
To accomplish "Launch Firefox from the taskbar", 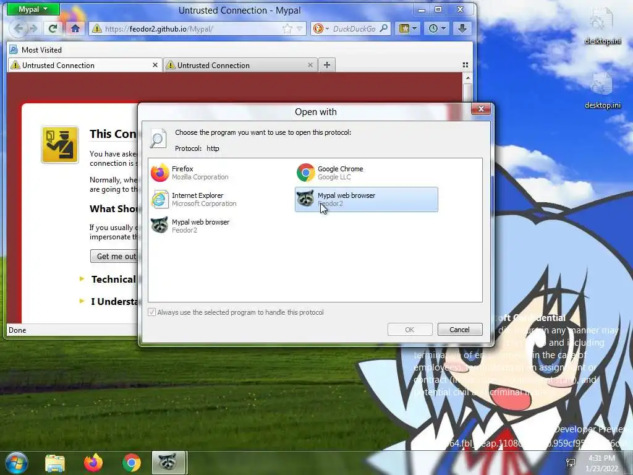I will click(93, 463).
